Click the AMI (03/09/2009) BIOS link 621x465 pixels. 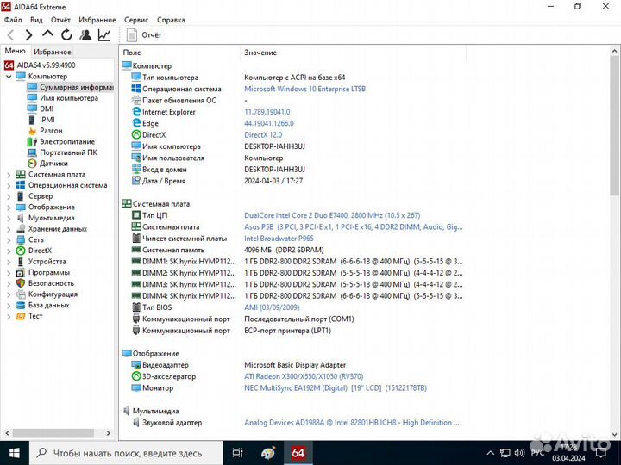tap(272, 307)
